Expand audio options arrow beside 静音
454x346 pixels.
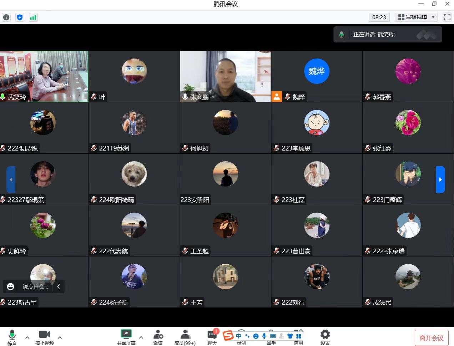[27, 337]
